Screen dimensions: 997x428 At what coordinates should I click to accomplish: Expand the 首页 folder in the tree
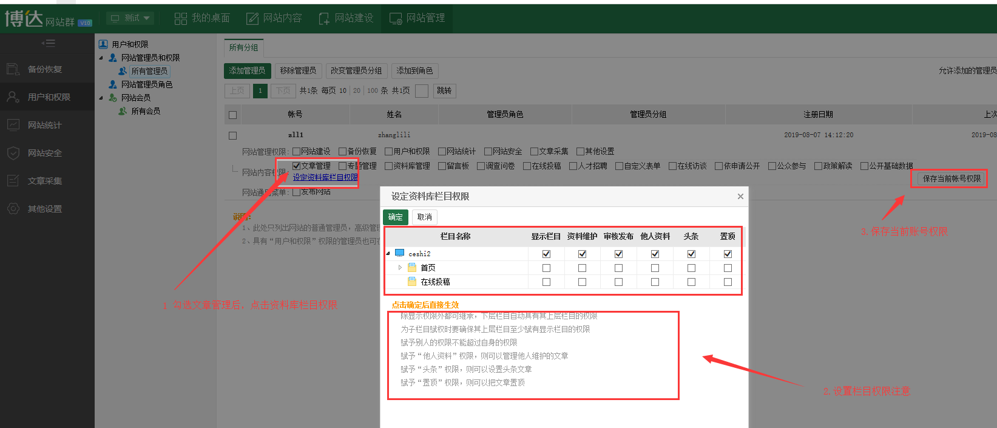pyautogui.click(x=400, y=268)
